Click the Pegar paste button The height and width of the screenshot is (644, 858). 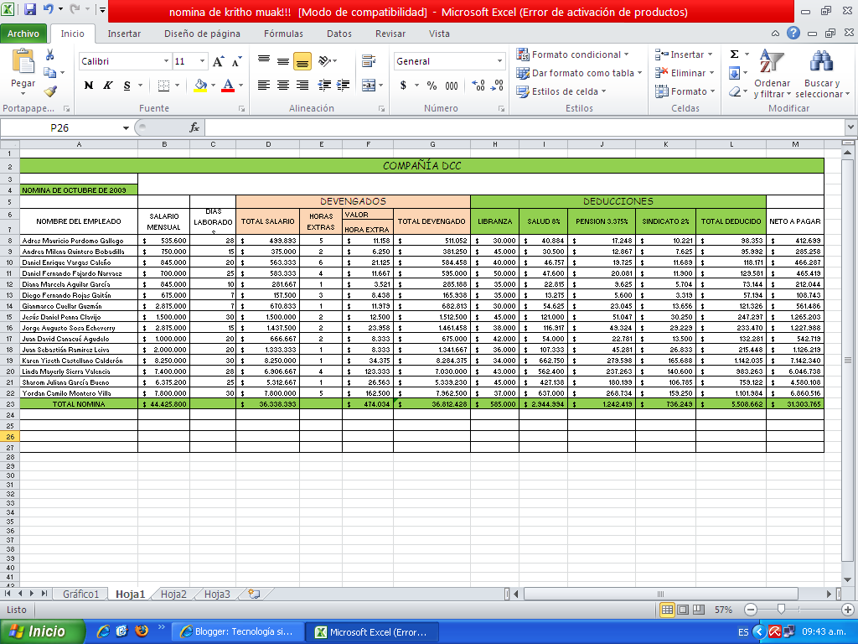23,72
